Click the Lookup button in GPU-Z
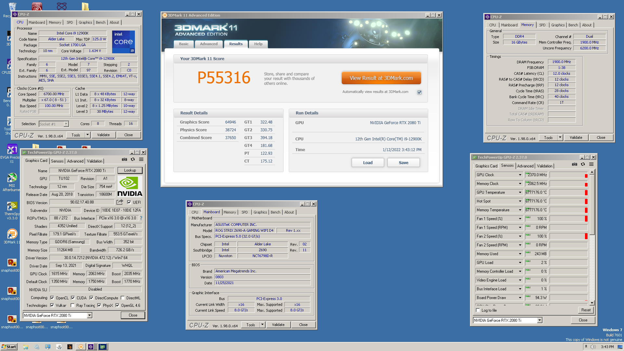This screenshot has height=351, width=624. click(x=130, y=170)
